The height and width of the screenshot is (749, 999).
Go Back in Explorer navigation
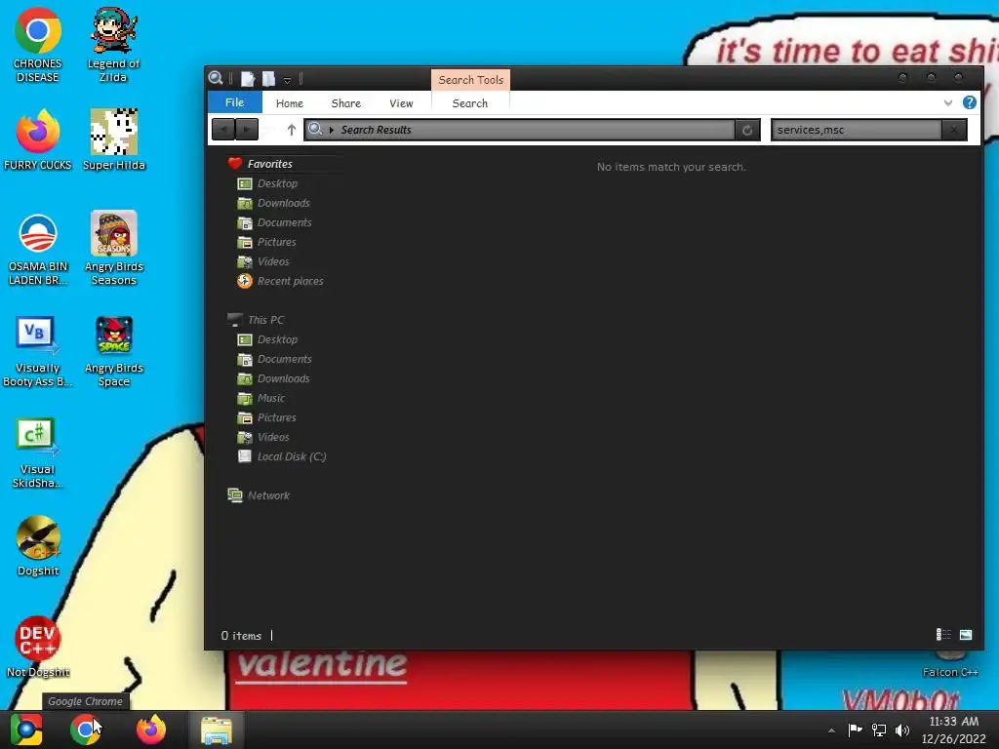coord(223,130)
